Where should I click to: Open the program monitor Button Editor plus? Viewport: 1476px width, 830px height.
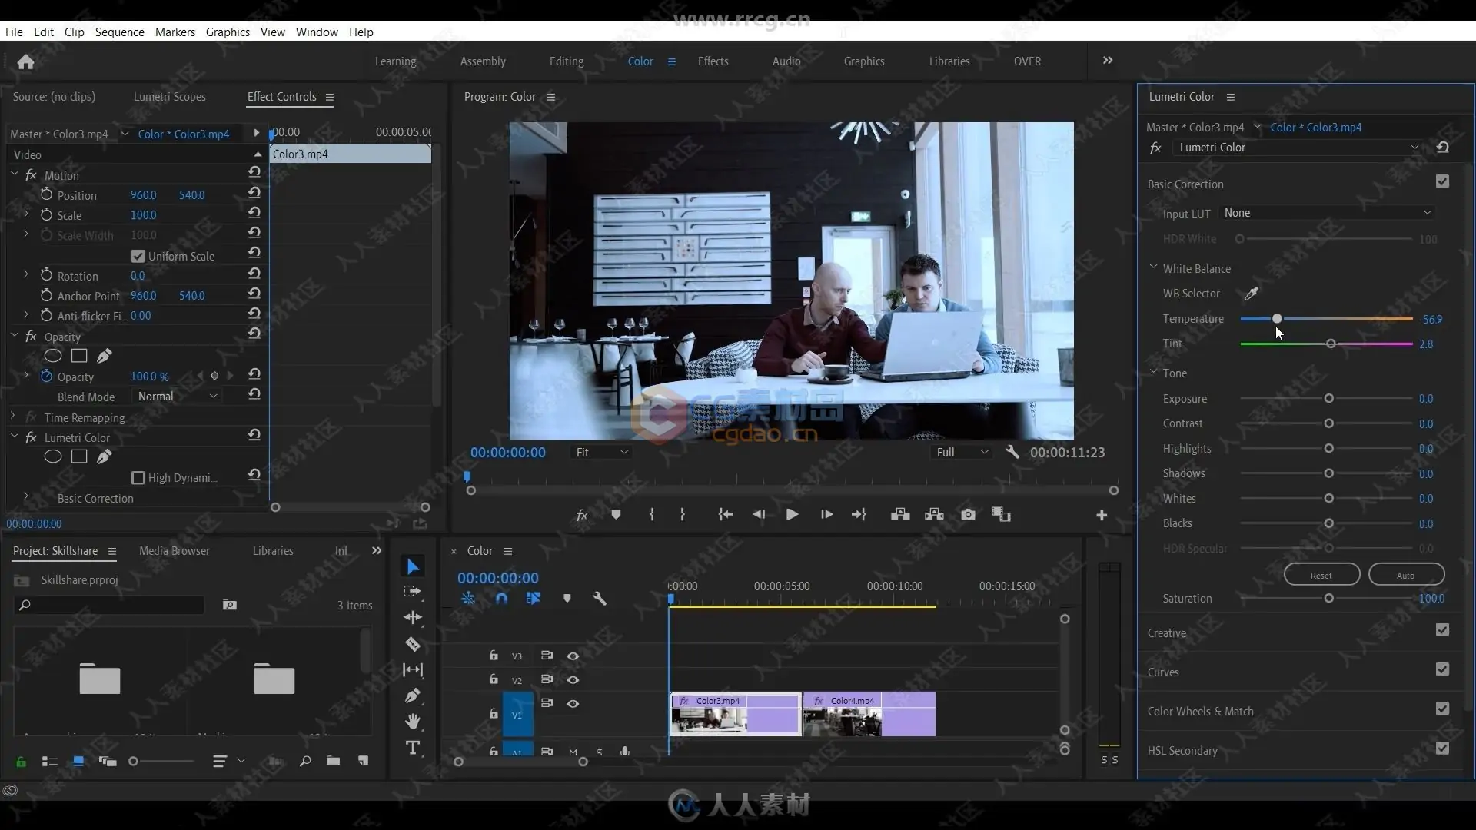tap(1102, 516)
